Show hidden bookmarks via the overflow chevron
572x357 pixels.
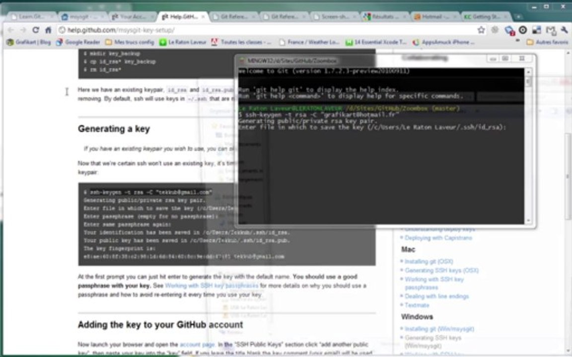pos(517,41)
